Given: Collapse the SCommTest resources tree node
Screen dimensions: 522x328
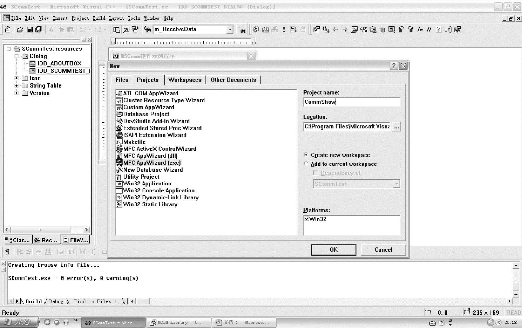Looking at the screenshot, I should click(x=9, y=49).
